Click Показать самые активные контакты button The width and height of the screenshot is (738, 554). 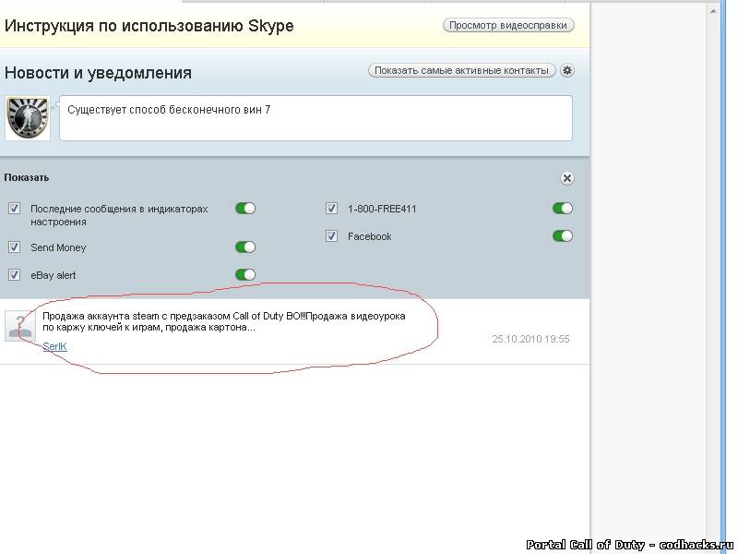pyautogui.click(x=462, y=71)
